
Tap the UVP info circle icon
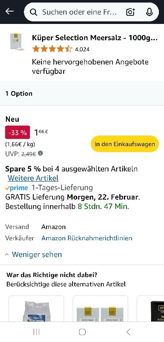40,153
